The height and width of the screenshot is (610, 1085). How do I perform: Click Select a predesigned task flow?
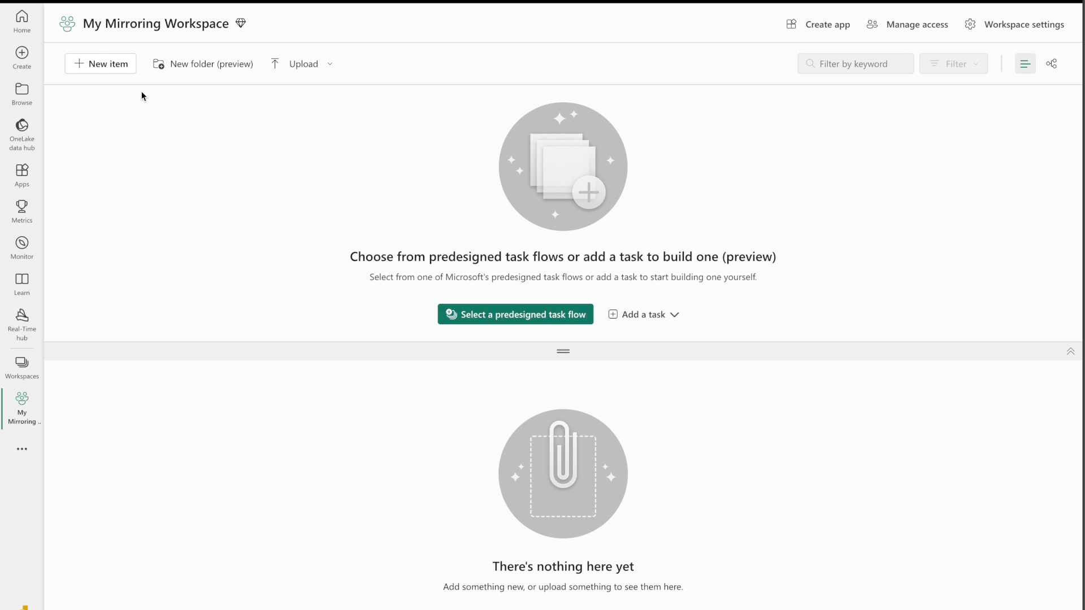[515, 315]
